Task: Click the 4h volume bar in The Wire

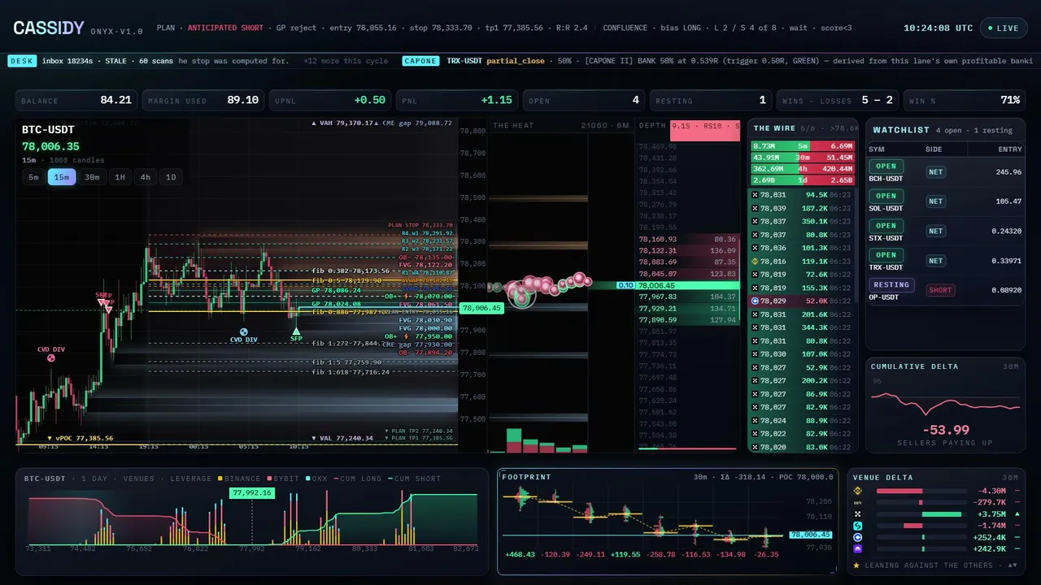Action: coord(803,169)
